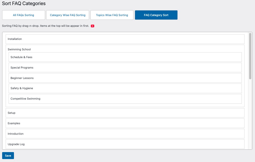Open Category Wise FAQ Sorting tab
Viewport: 255px width, 162px height.
coord(68,15)
